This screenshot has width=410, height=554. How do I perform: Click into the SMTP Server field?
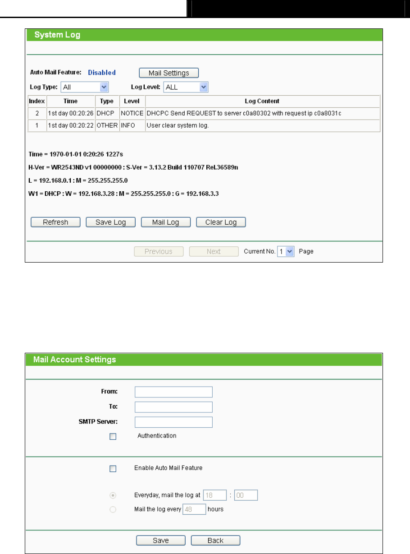pyautogui.click(x=173, y=422)
